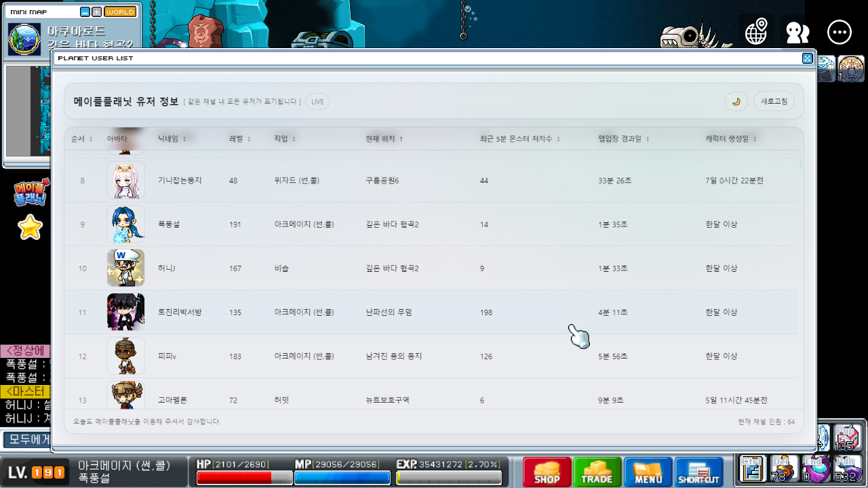The height and width of the screenshot is (488, 868).
Task: Click the 아바타 column header
Action: 117,139
